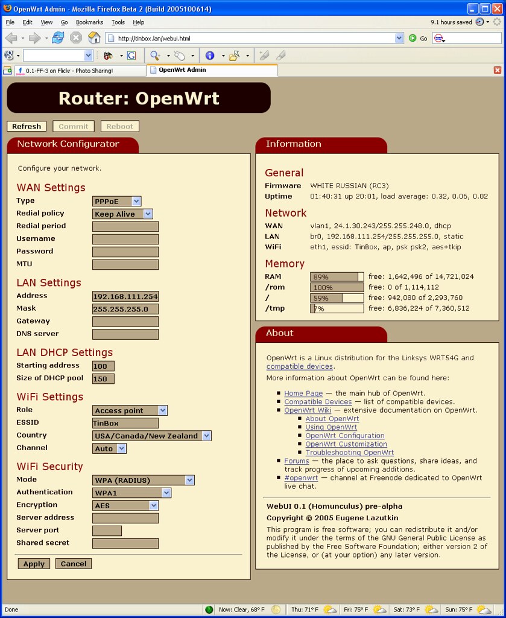Viewport: 506px width, 618px height.
Task: Click the DHCP Starting address field
Action: pos(104,366)
